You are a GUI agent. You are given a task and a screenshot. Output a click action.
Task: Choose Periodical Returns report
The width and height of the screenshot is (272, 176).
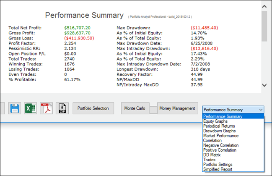(x=219, y=126)
